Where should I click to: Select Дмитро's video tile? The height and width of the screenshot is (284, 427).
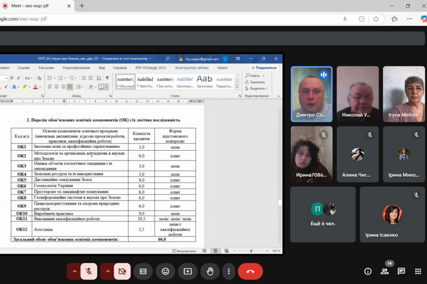[311, 94]
